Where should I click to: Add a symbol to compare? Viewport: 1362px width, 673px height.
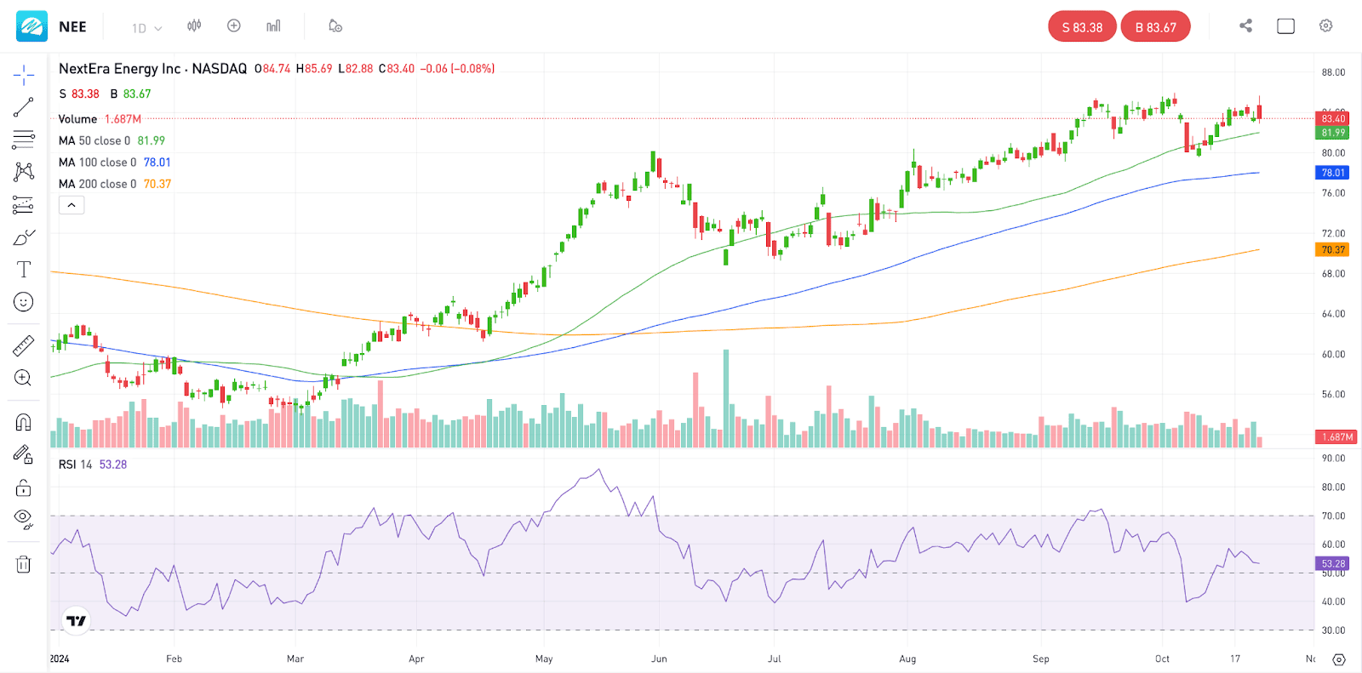[234, 26]
